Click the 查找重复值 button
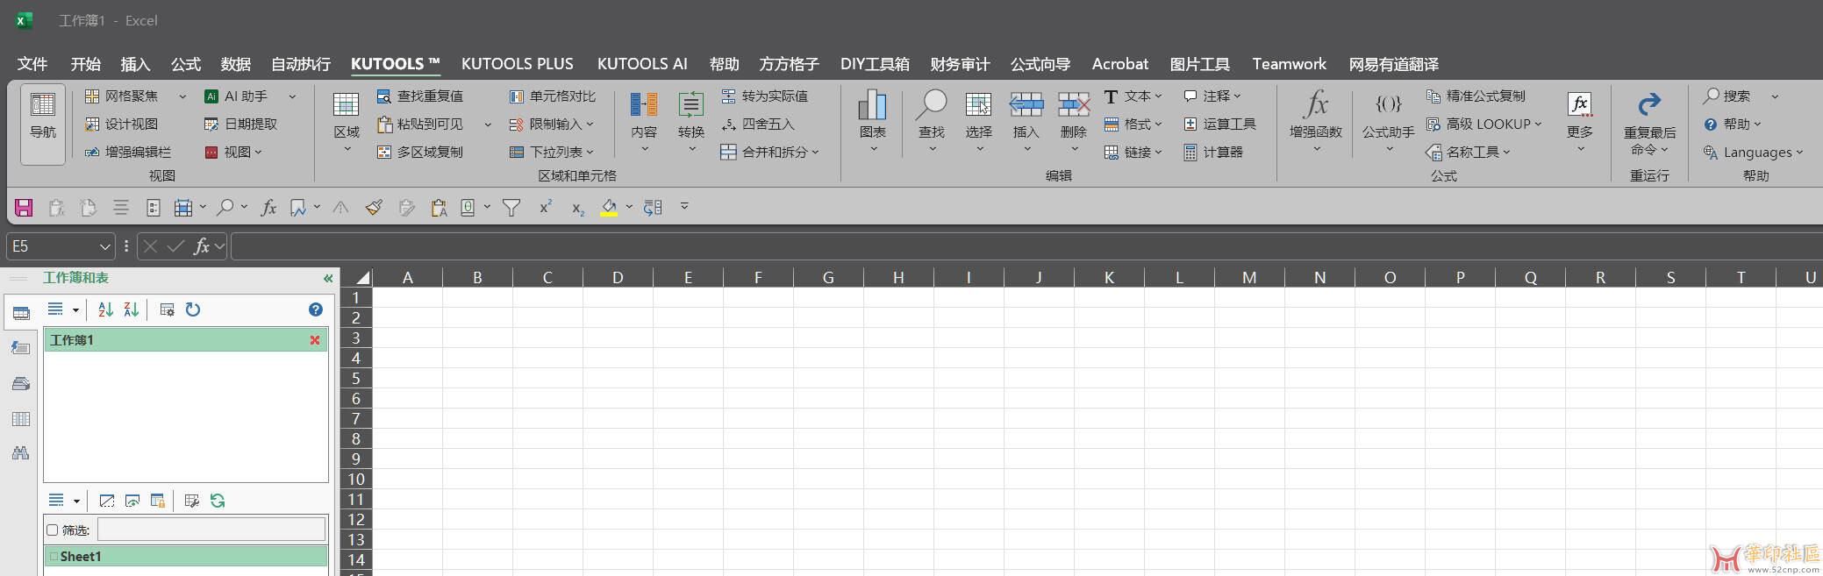The width and height of the screenshot is (1823, 576). pyautogui.click(x=420, y=96)
